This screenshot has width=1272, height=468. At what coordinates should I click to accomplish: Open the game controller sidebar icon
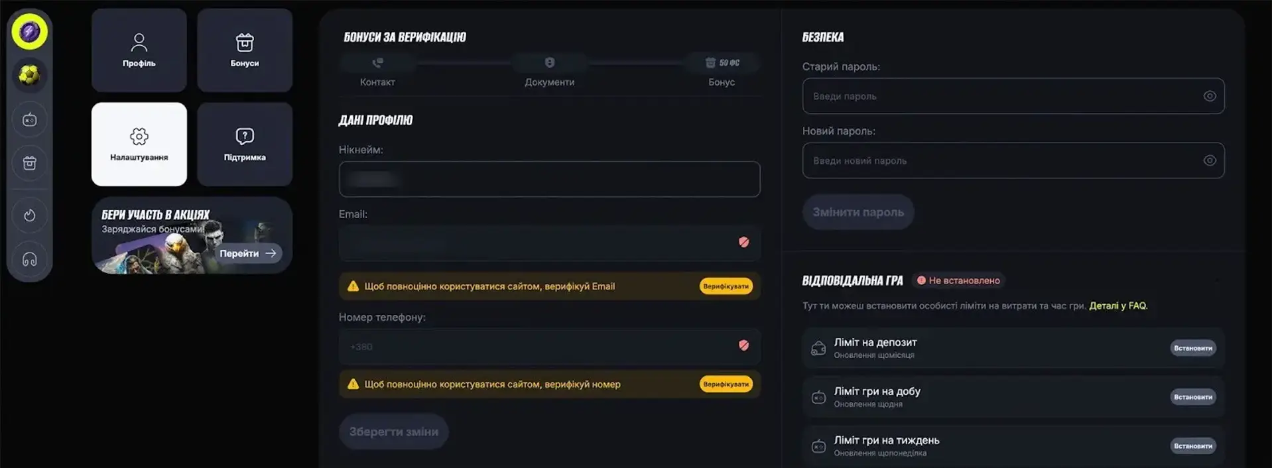click(x=29, y=120)
